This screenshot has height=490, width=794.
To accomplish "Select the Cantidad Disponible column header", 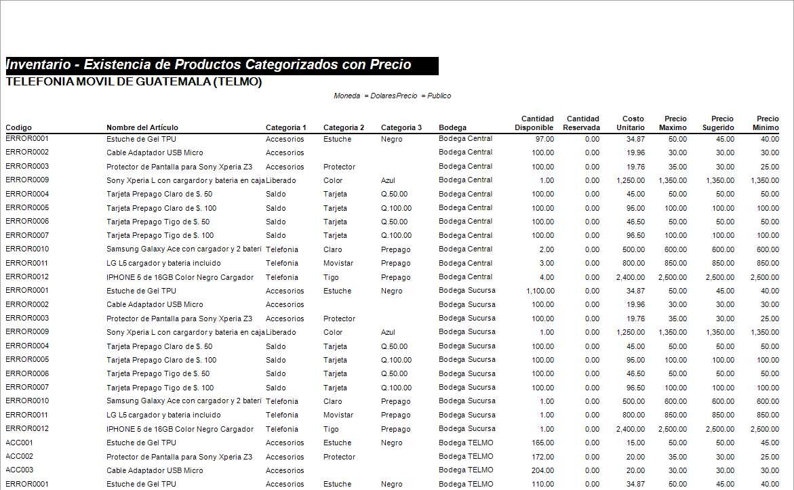I will 534,123.
